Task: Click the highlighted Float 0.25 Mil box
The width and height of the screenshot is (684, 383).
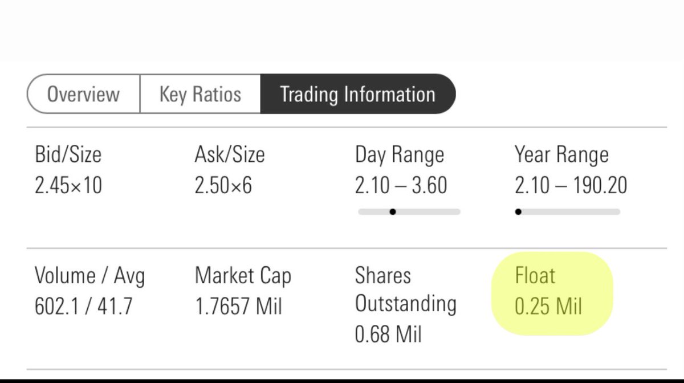Action: pyautogui.click(x=552, y=292)
